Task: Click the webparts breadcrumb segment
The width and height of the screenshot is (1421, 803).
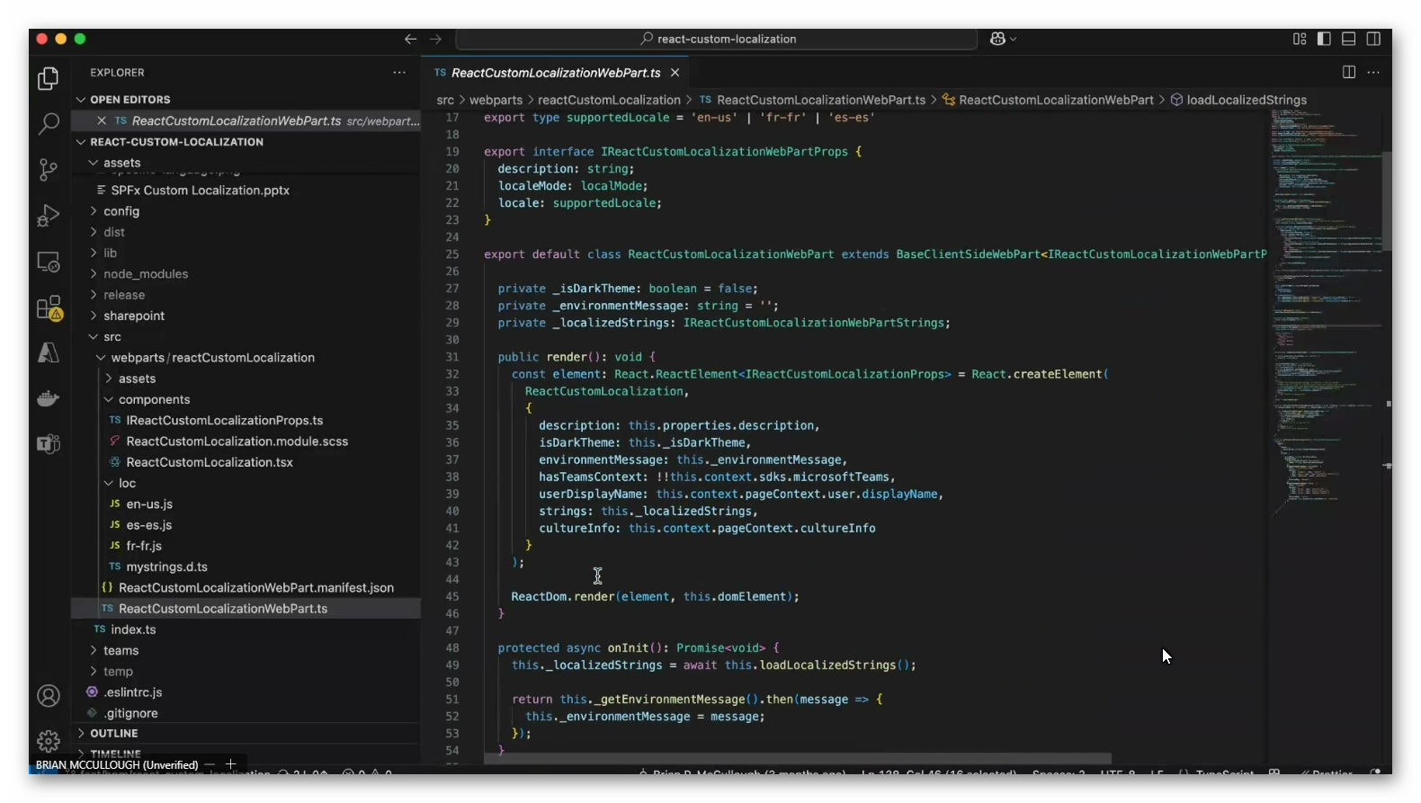Action: pos(496,100)
